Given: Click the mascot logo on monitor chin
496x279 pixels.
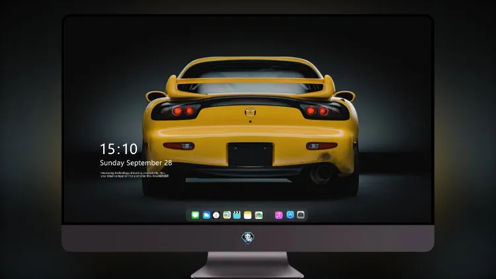Looking at the screenshot, I should 248,238.
